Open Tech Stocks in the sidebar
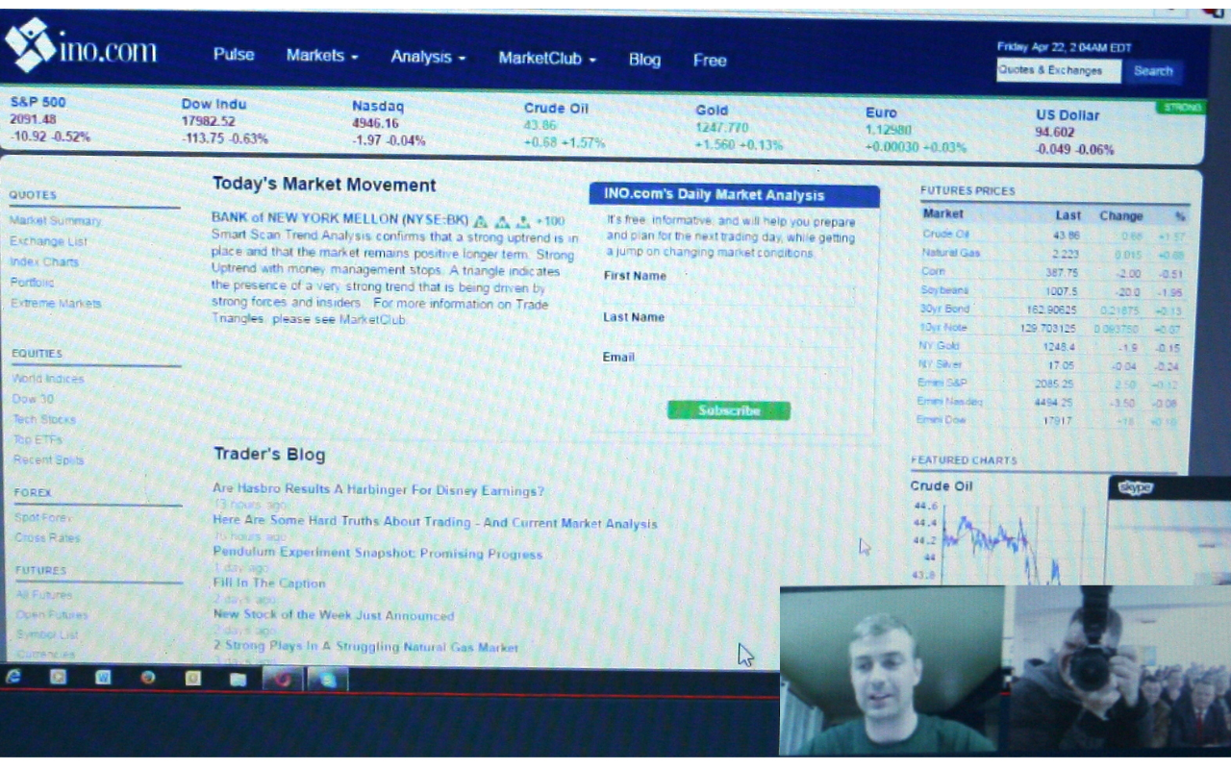Viewport: 1231px width, 769px height. click(44, 419)
